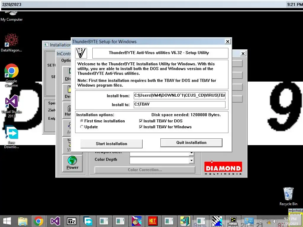Switch to the red HOT taskbar app
This screenshot has height=227, width=303.
153,221
